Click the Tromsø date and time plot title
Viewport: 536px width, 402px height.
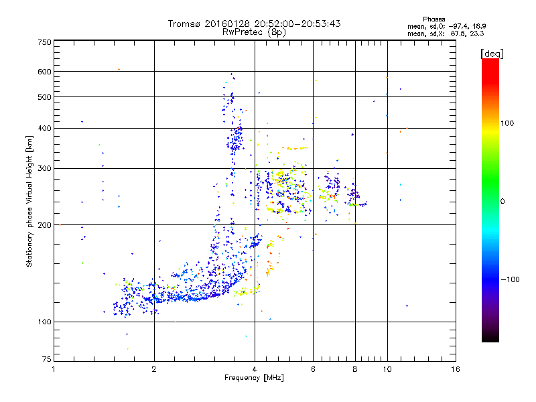click(x=254, y=23)
